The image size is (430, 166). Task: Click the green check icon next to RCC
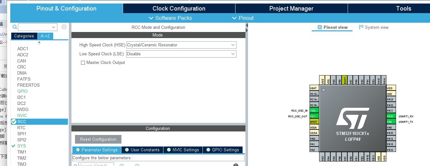click(x=14, y=122)
